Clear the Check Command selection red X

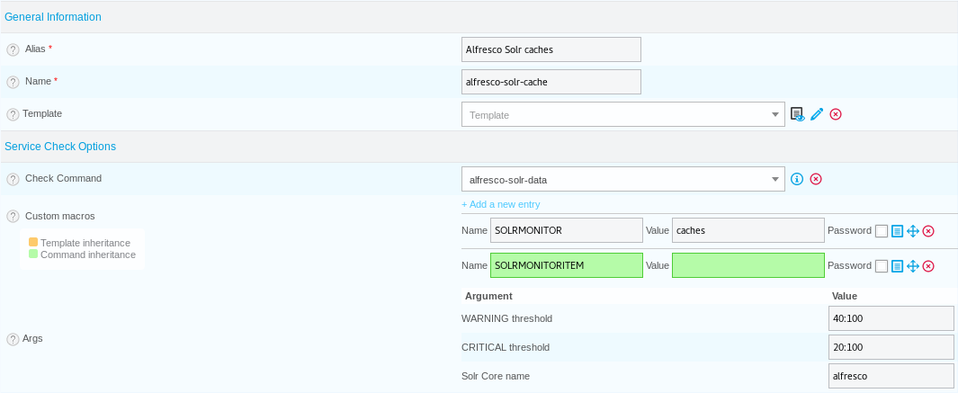tap(816, 179)
